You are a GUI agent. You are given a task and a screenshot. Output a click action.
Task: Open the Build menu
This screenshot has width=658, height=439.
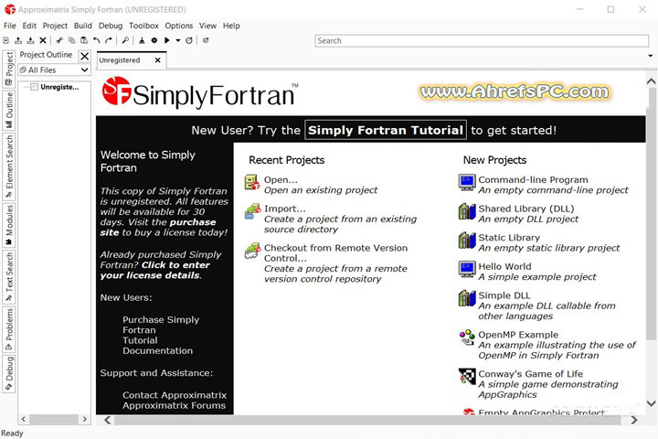tap(82, 26)
